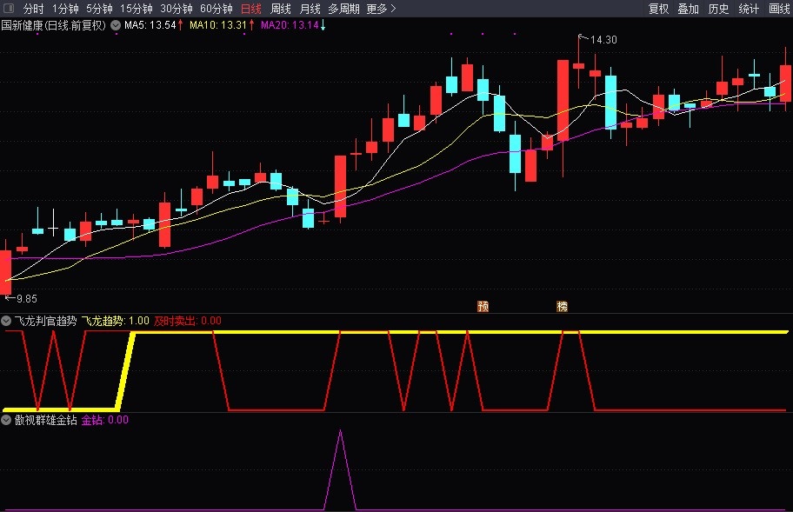Click the 及时卖出: 0.00 value

(188, 321)
